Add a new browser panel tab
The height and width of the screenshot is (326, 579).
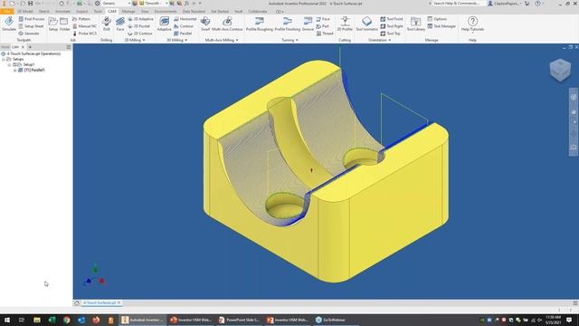point(30,47)
